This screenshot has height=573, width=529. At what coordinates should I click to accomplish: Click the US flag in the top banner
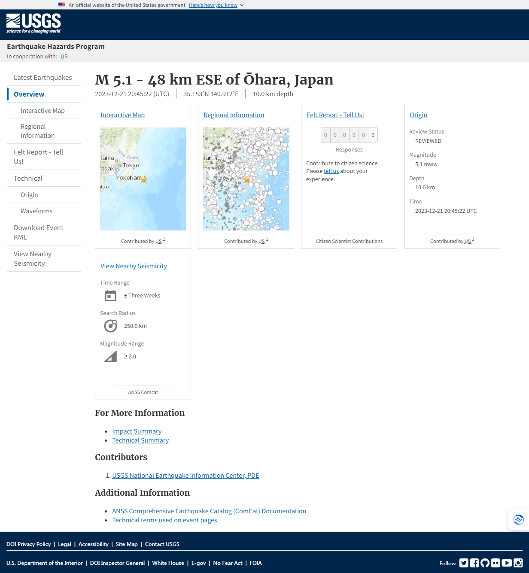tap(61, 5)
